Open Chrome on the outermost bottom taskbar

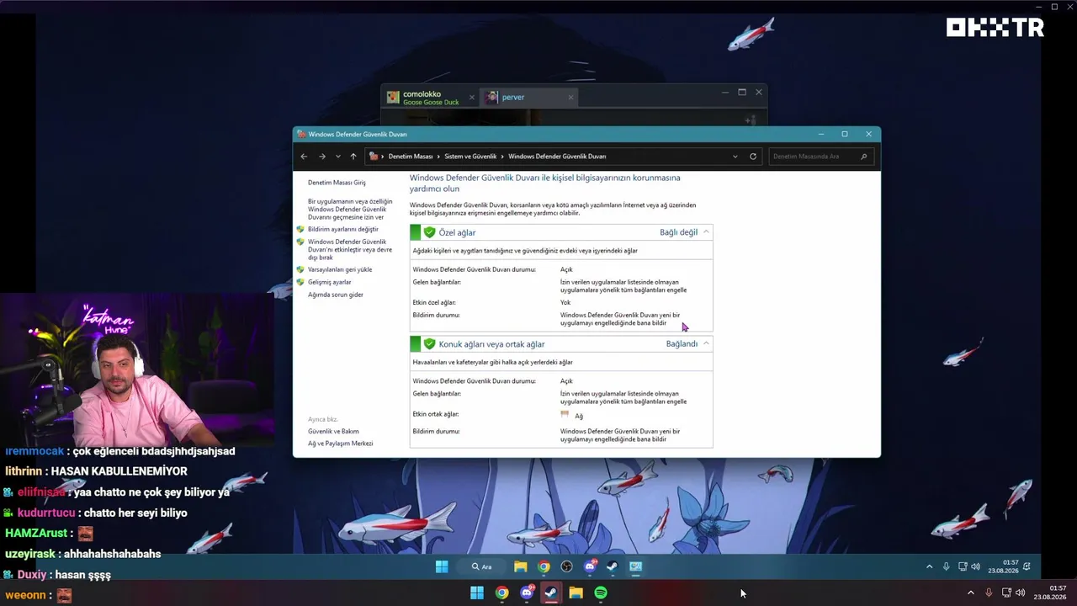pos(502,593)
